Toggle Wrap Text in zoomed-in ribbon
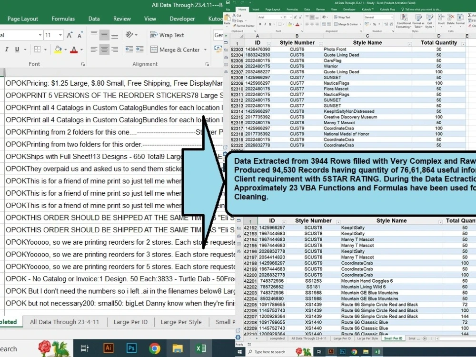Screen dimensions: 476x357 pyautogui.click(x=167, y=35)
